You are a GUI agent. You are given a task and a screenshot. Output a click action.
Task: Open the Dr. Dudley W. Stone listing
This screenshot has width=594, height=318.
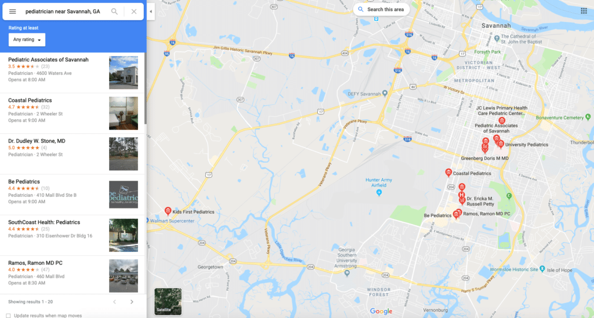click(72, 154)
